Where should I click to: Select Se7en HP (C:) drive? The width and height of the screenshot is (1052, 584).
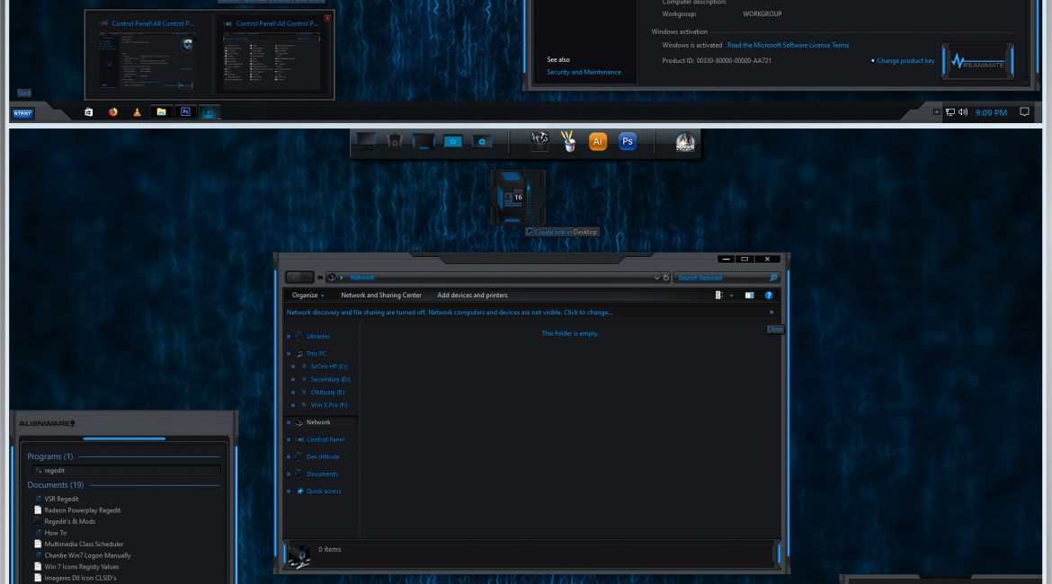(328, 367)
